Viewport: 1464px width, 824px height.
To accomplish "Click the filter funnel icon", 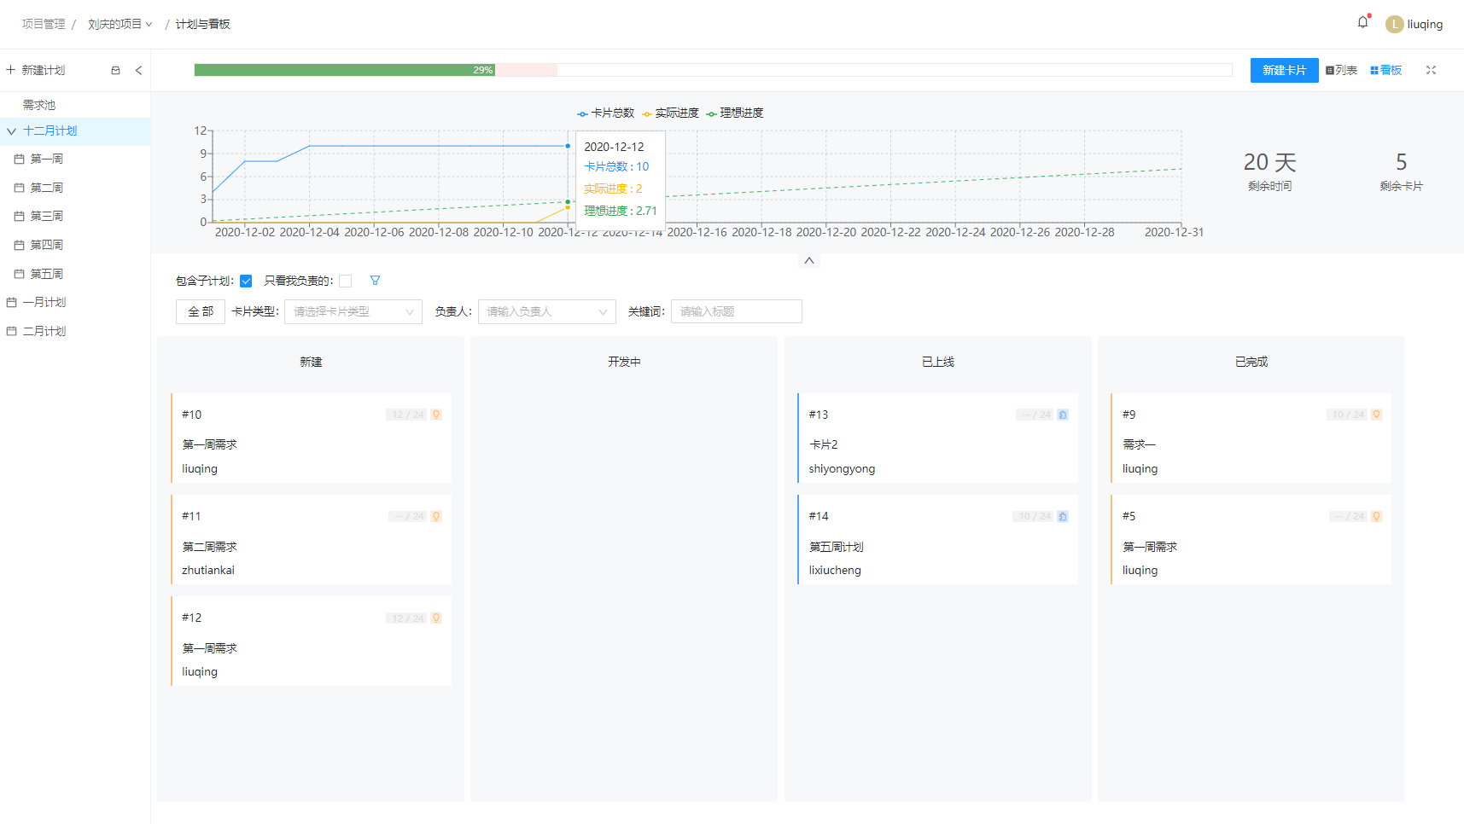I will click(375, 281).
